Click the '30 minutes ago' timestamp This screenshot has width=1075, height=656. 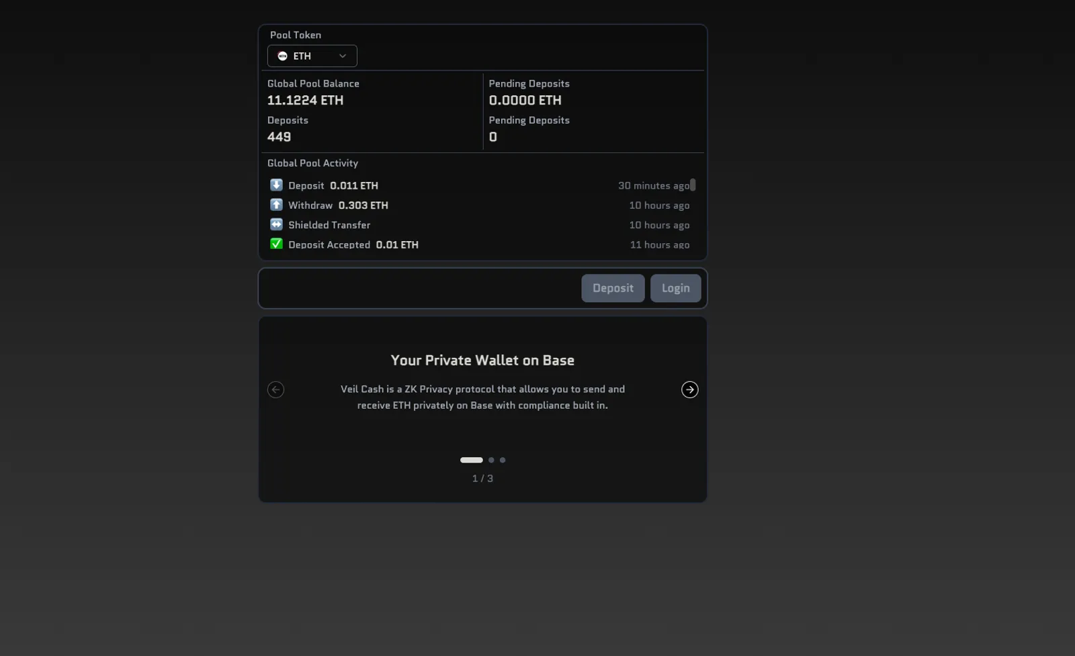coord(654,186)
